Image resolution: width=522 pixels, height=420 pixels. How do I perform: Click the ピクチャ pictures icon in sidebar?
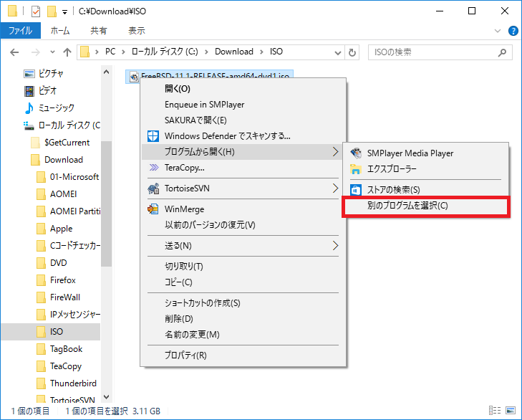click(29, 74)
